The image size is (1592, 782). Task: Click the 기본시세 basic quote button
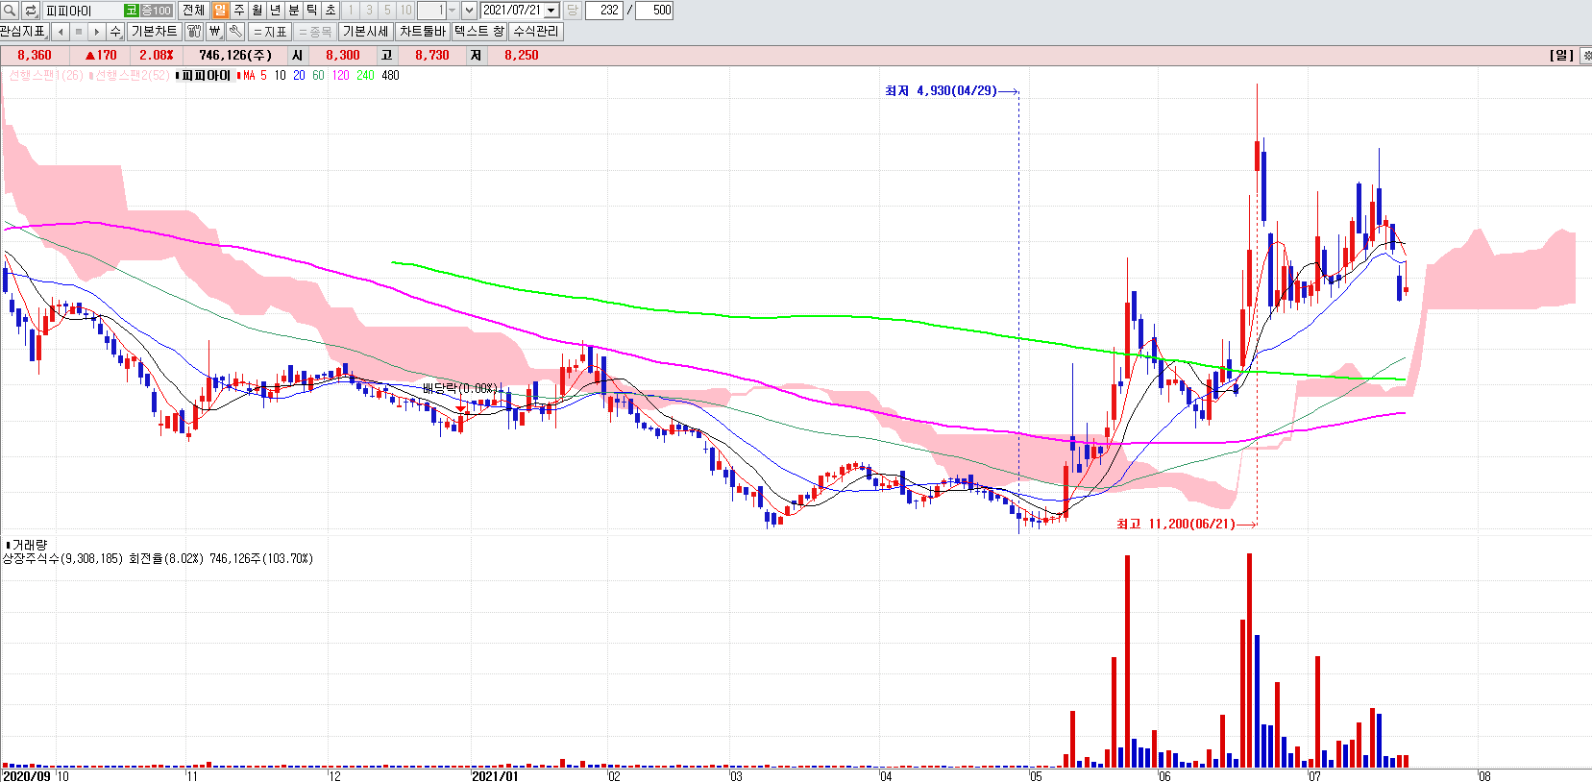pos(365,32)
